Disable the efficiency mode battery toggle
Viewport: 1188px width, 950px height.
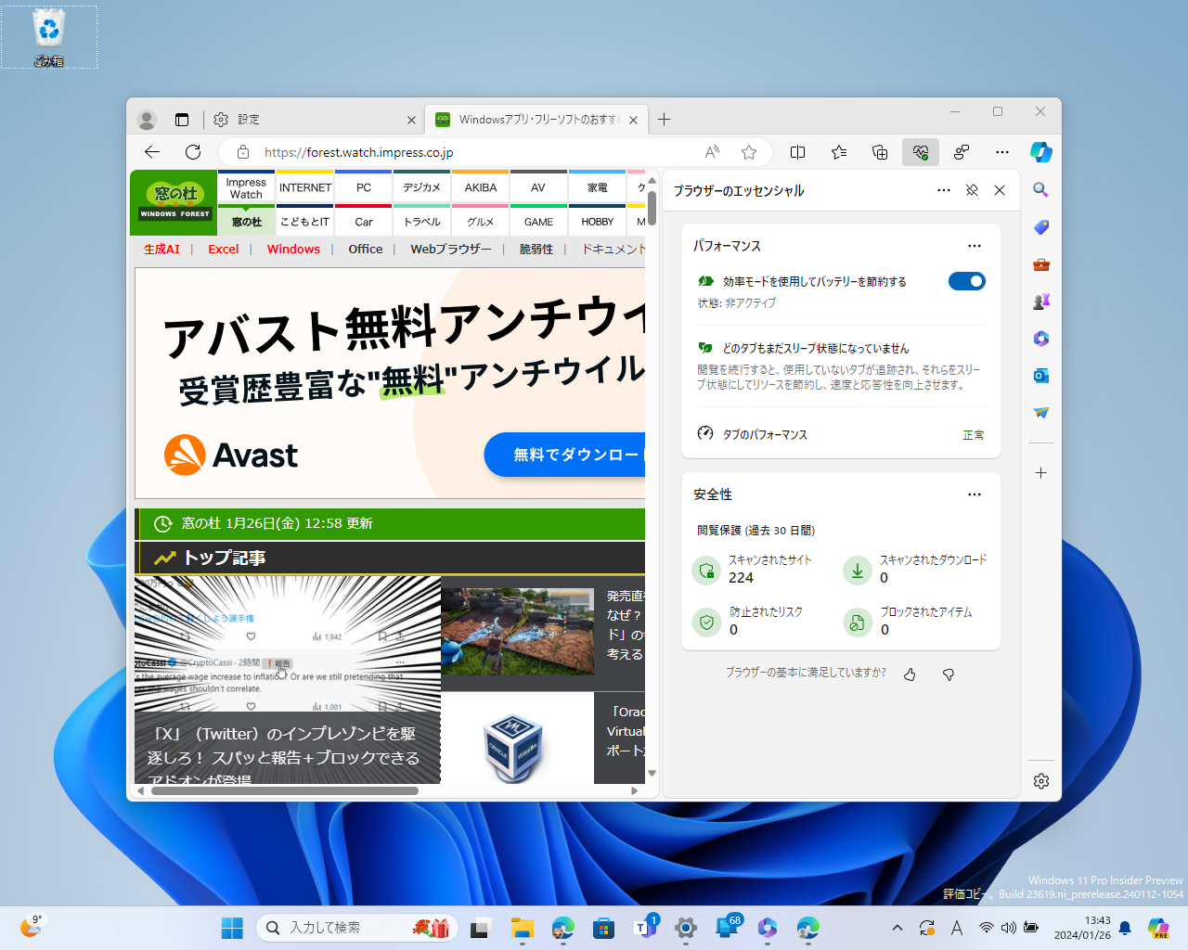tap(967, 280)
